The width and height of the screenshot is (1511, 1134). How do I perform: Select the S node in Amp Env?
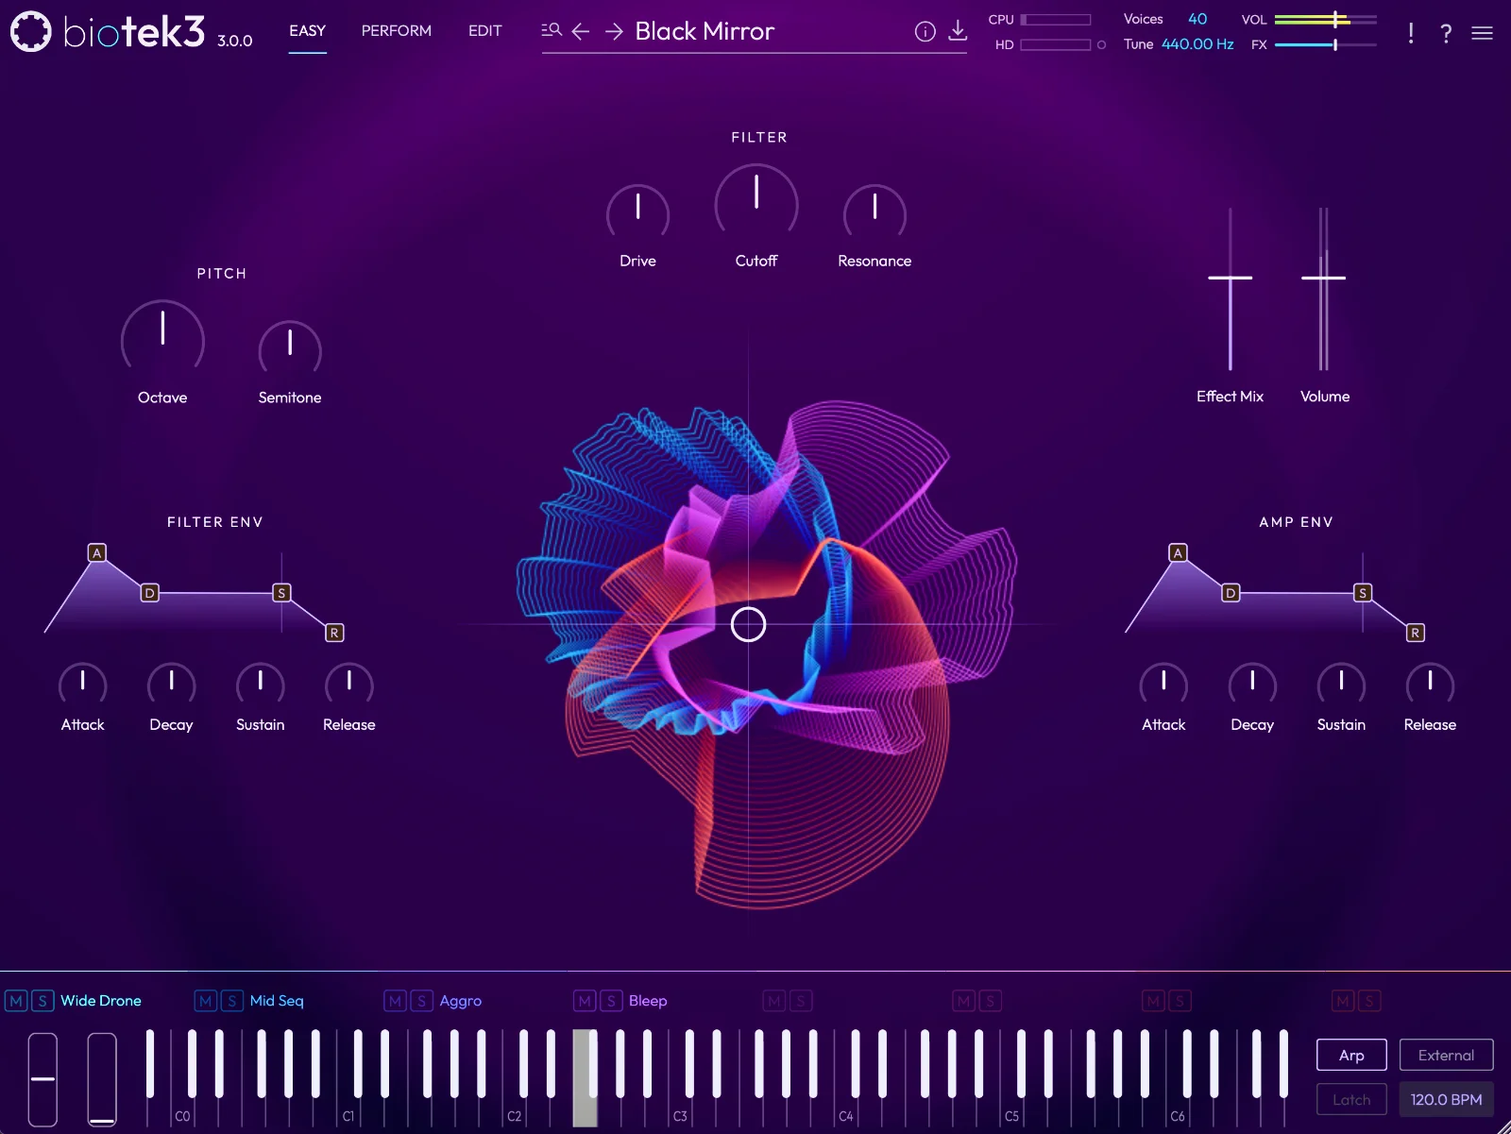click(1363, 593)
